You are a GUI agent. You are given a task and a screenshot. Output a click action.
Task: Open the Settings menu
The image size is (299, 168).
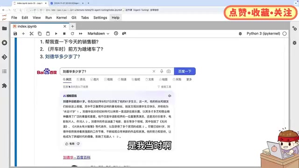click(100, 18)
